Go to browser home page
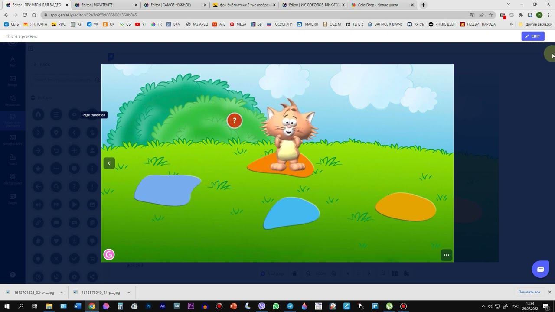This screenshot has width=555, height=312. pyautogui.click(x=34, y=15)
